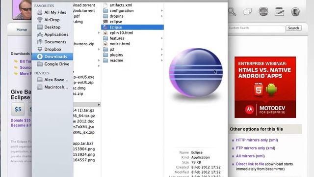The image size is (314, 177).
Task: Select the file ending app.tar.bz2
Action: (83, 143)
